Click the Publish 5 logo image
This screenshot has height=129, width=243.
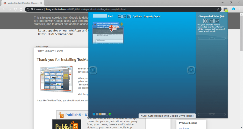pos(67,125)
